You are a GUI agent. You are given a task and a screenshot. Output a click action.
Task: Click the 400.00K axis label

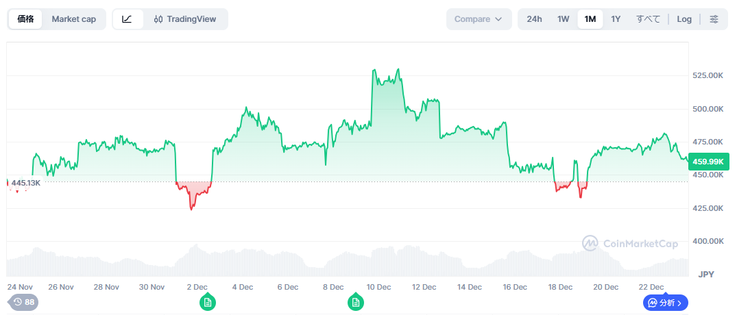click(708, 241)
